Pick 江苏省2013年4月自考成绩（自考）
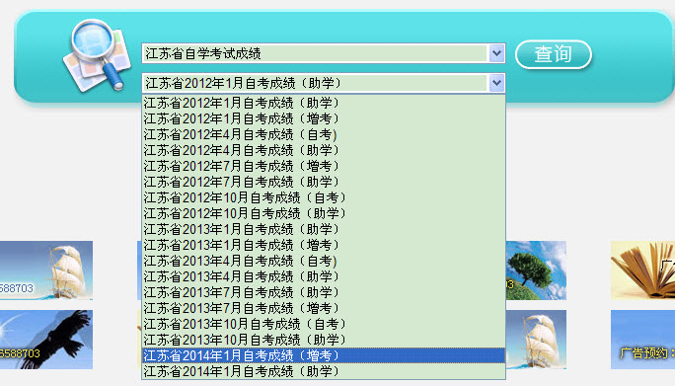The width and height of the screenshot is (675, 386). click(324, 261)
